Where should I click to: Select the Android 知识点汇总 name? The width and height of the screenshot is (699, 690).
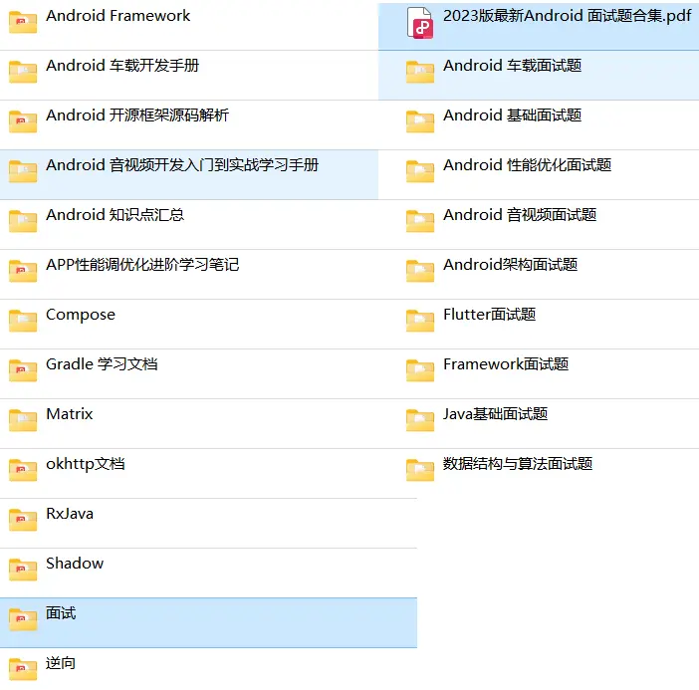click(116, 215)
